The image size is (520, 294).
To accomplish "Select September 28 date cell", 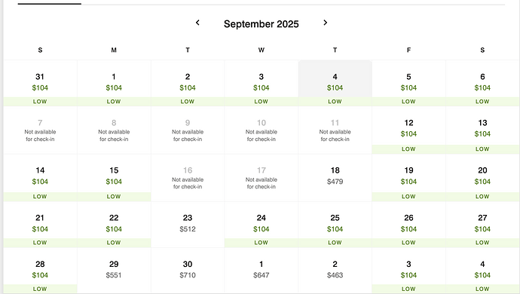I will coord(40,271).
